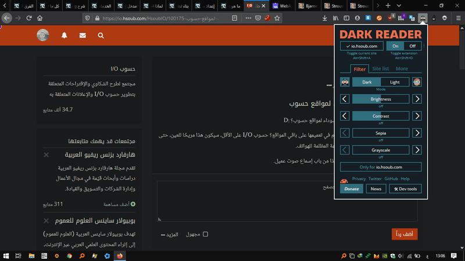Increase Brightness with the right arrow

417,99
